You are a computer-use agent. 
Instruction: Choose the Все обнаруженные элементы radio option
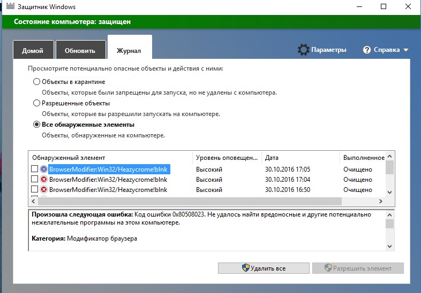pyautogui.click(x=36, y=125)
